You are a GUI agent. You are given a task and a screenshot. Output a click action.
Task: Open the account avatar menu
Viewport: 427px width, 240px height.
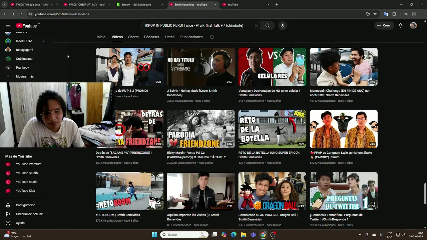coord(413,26)
